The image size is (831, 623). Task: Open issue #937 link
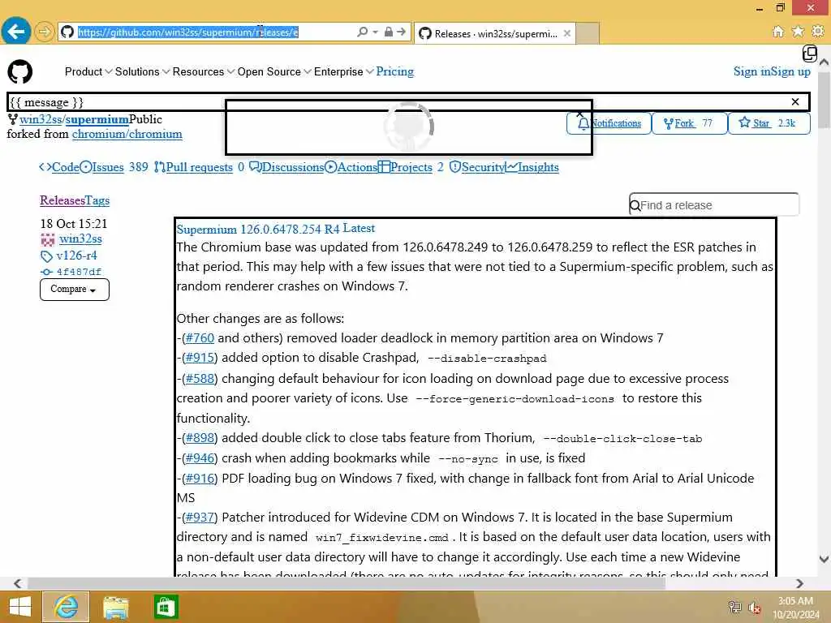(200, 518)
